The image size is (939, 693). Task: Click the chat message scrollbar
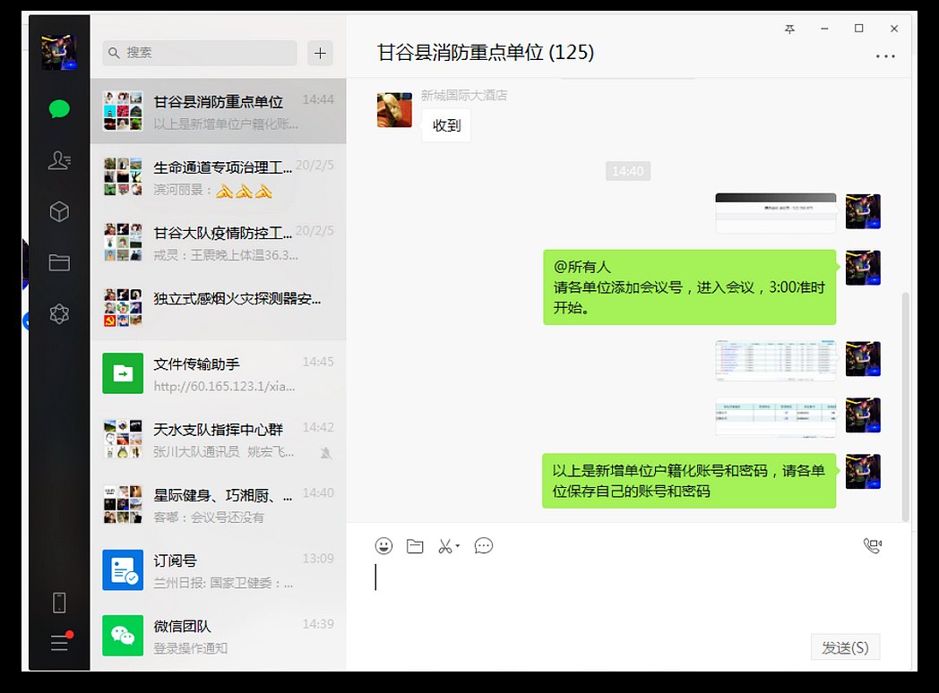point(905,403)
